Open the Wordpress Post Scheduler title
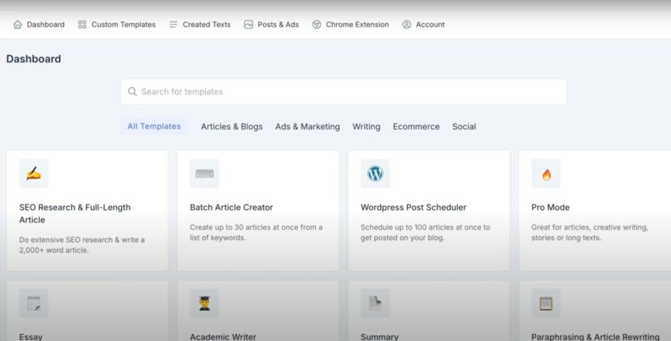 tap(413, 207)
